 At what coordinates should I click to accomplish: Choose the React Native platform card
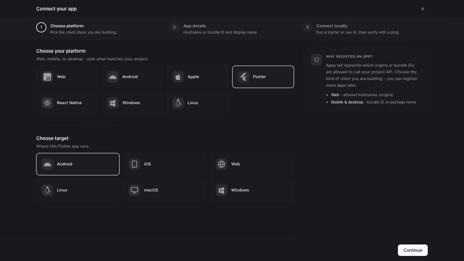tap(67, 103)
